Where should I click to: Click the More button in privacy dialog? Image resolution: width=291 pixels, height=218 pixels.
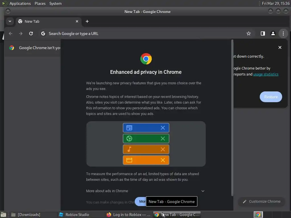[x=140, y=202]
